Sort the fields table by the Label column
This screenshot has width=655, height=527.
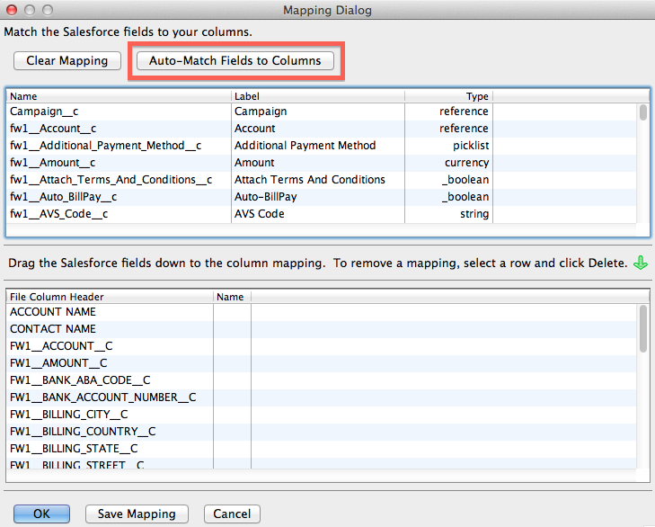pyautogui.click(x=318, y=96)
